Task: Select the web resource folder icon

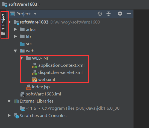Action: pyautogui.click(x=22, y=51)
